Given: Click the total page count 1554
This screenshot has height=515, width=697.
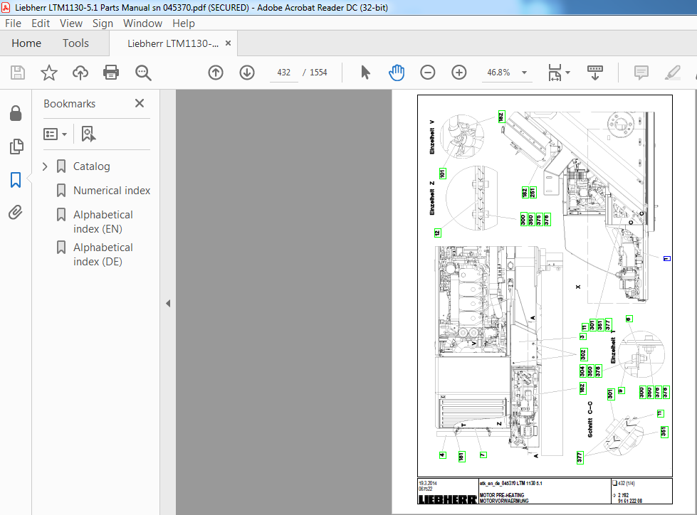Looking at the screenshot, I should pyautogui.click(x=318, y=73).
